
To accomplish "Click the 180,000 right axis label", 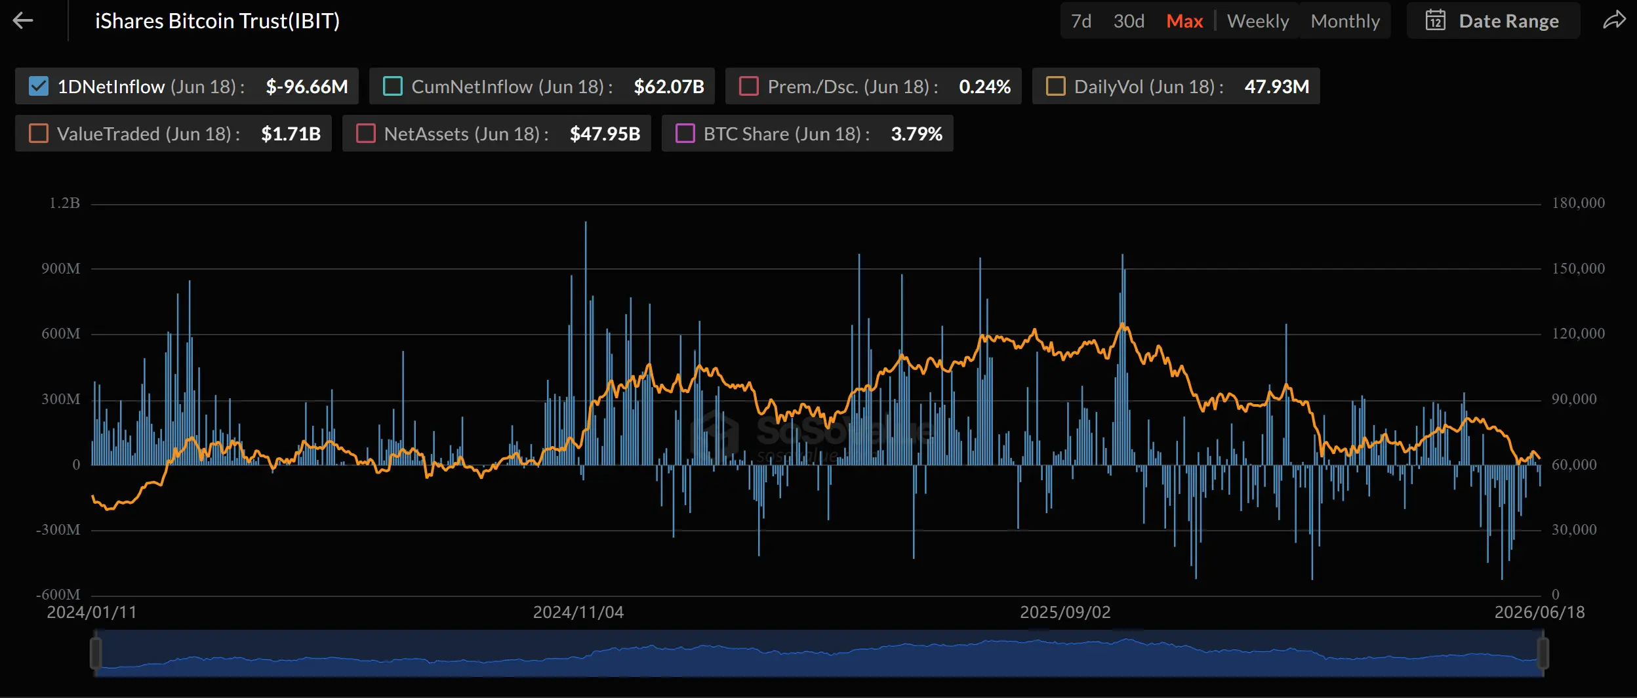I will (x=1578, y=203).
